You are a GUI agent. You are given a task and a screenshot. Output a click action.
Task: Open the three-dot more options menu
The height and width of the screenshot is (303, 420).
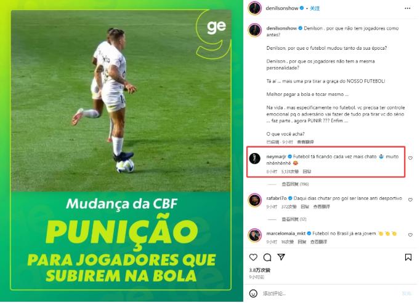coord(408,8)
